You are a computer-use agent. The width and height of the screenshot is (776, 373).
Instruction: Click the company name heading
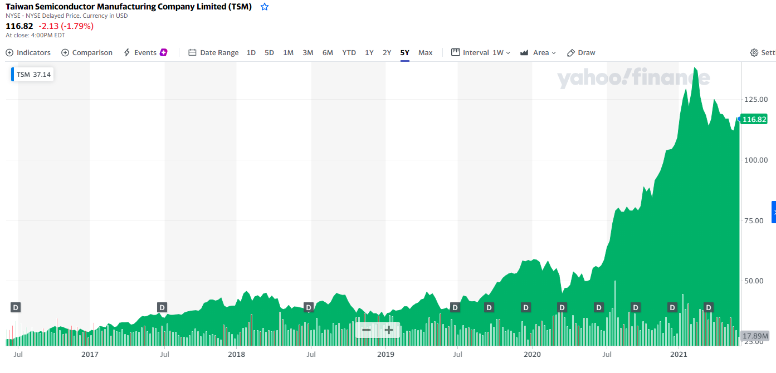[x=129, y=7]
